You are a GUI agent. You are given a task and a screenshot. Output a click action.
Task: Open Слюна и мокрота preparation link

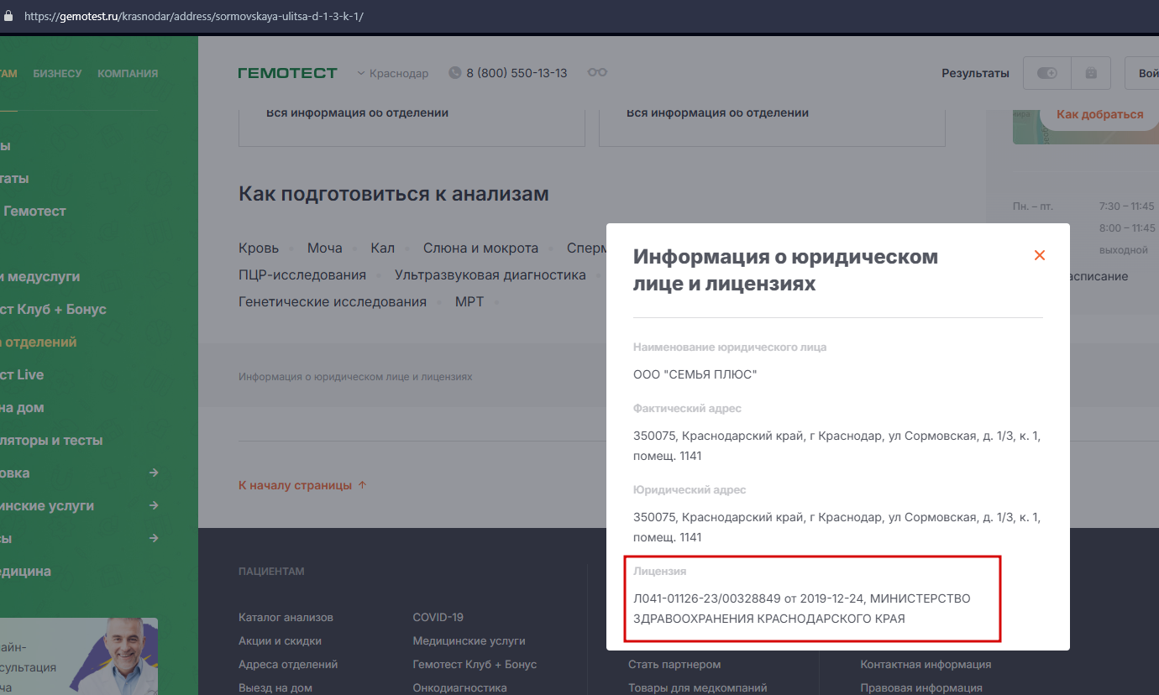pyautogui.click(x=480, y=248)
